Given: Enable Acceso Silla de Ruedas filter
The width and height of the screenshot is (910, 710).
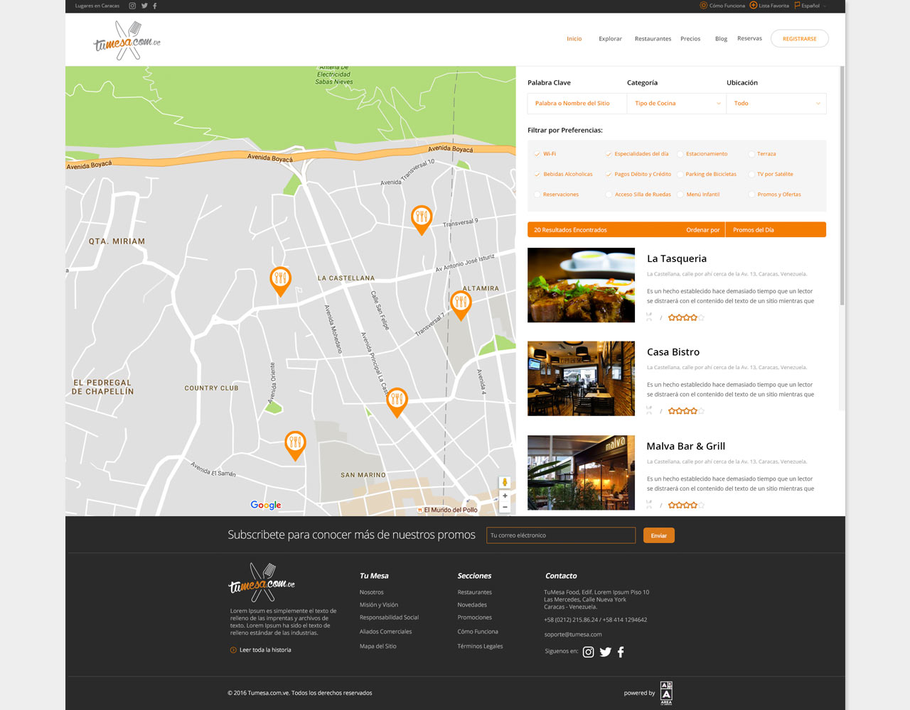Looking at the screenshot, I should pyautogui.click(x=609, y=195).
